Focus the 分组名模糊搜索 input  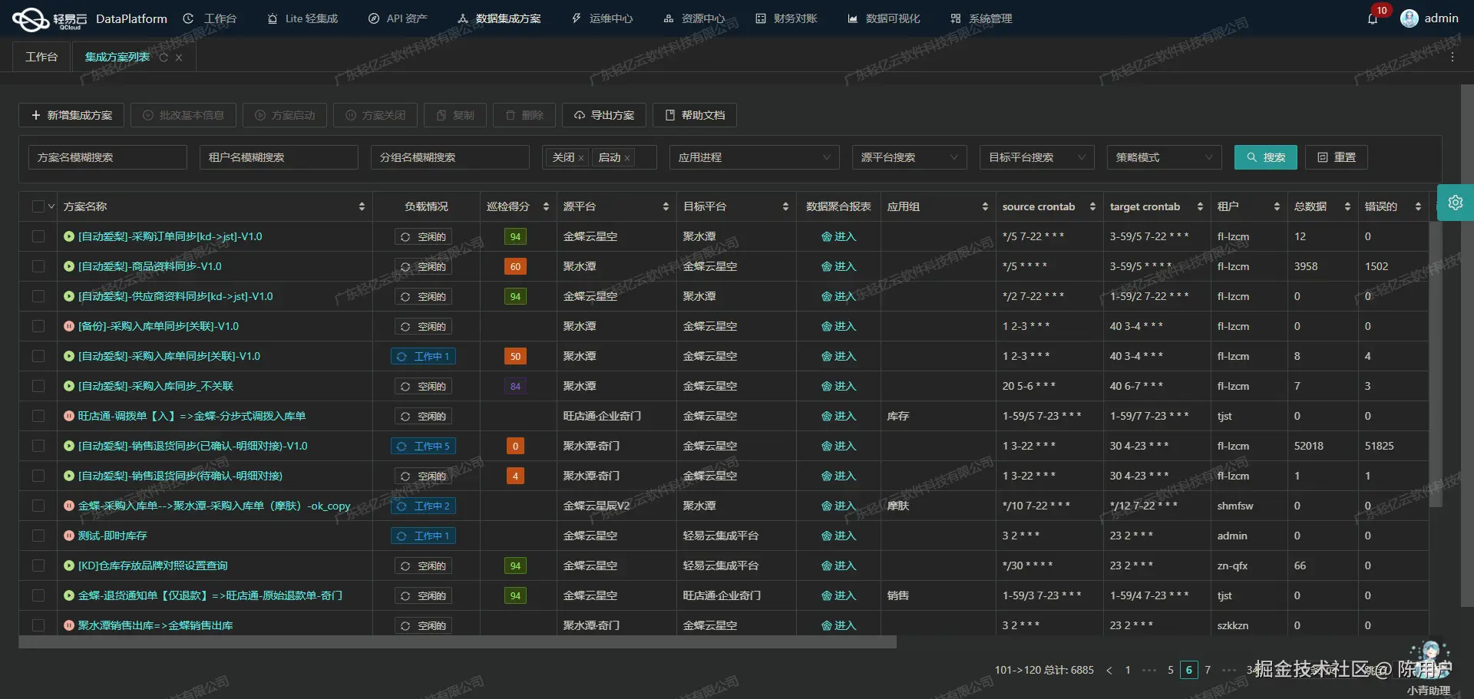pyautogui.click(x=450, y=157)
